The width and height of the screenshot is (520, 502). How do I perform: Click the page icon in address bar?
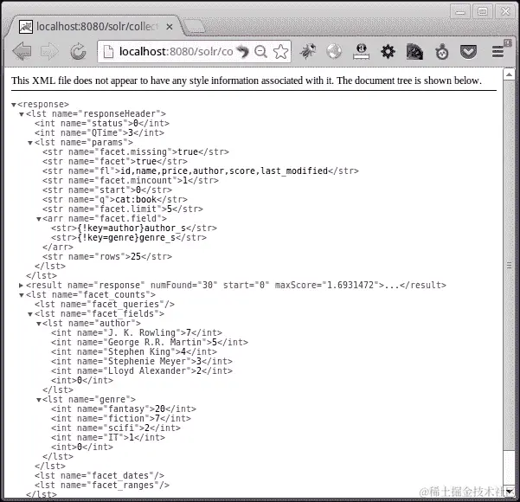(108, 51)
